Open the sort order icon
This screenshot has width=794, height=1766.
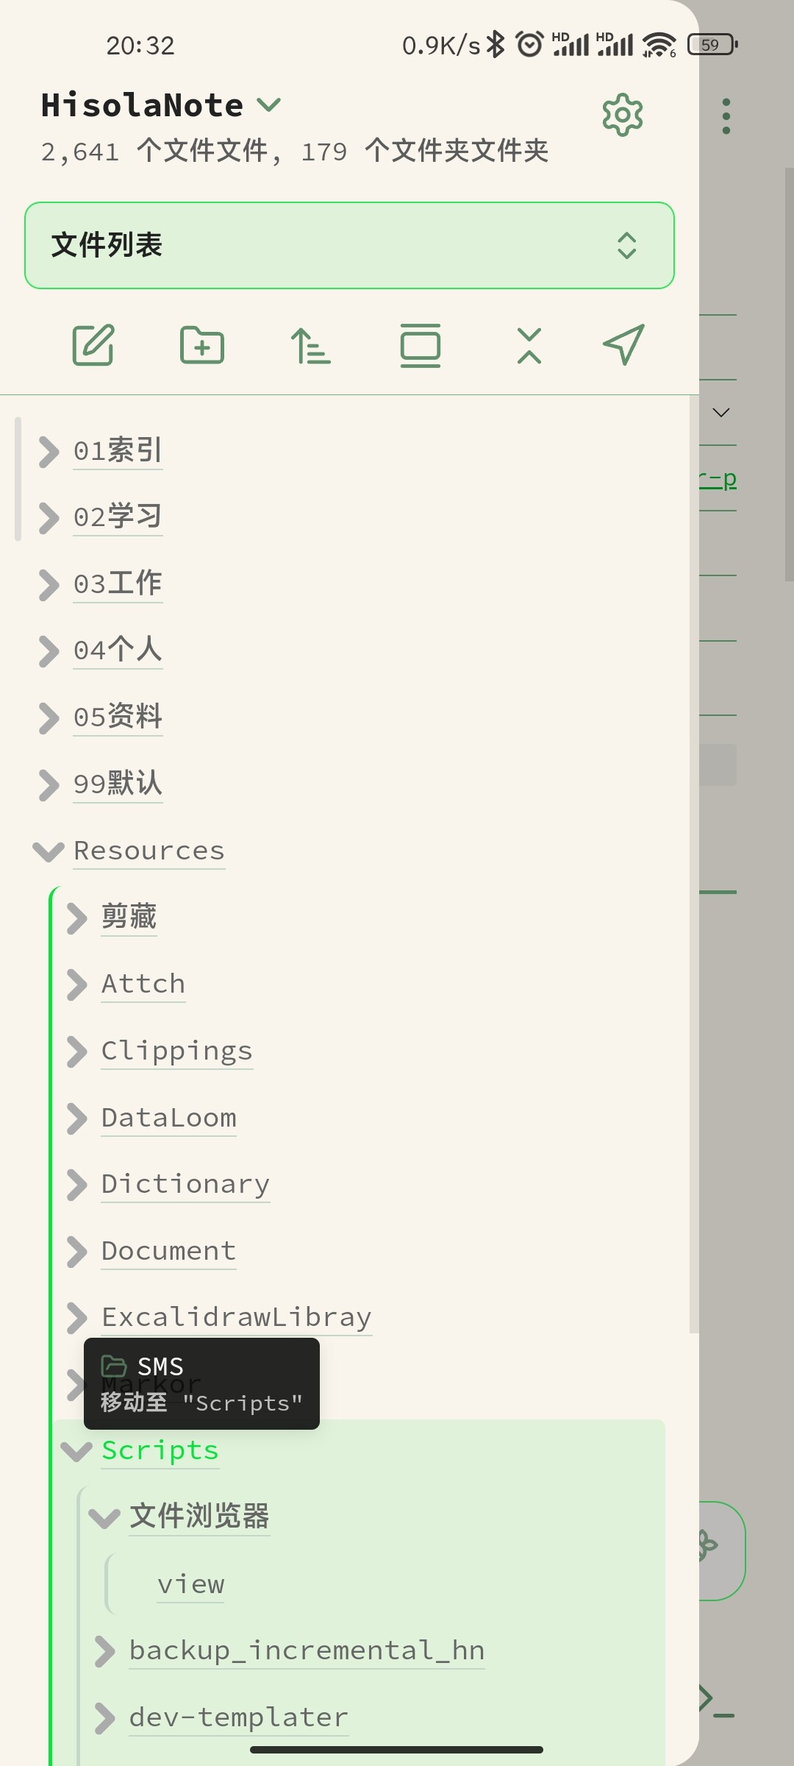(x=310, y=346)
